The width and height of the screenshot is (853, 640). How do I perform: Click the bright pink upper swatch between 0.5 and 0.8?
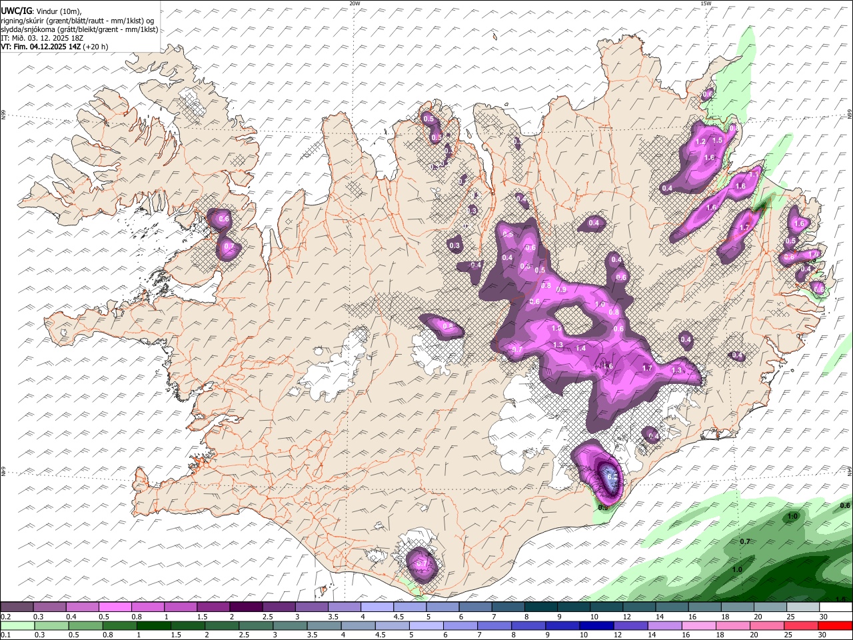point(115,607)
